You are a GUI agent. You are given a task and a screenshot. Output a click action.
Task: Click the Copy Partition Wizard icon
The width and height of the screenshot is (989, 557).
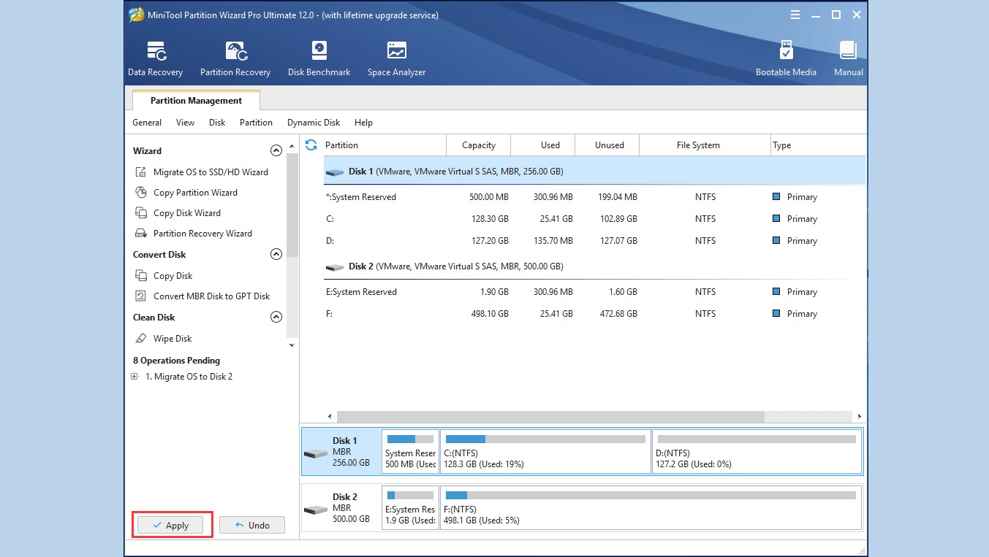tap(141, 193)
